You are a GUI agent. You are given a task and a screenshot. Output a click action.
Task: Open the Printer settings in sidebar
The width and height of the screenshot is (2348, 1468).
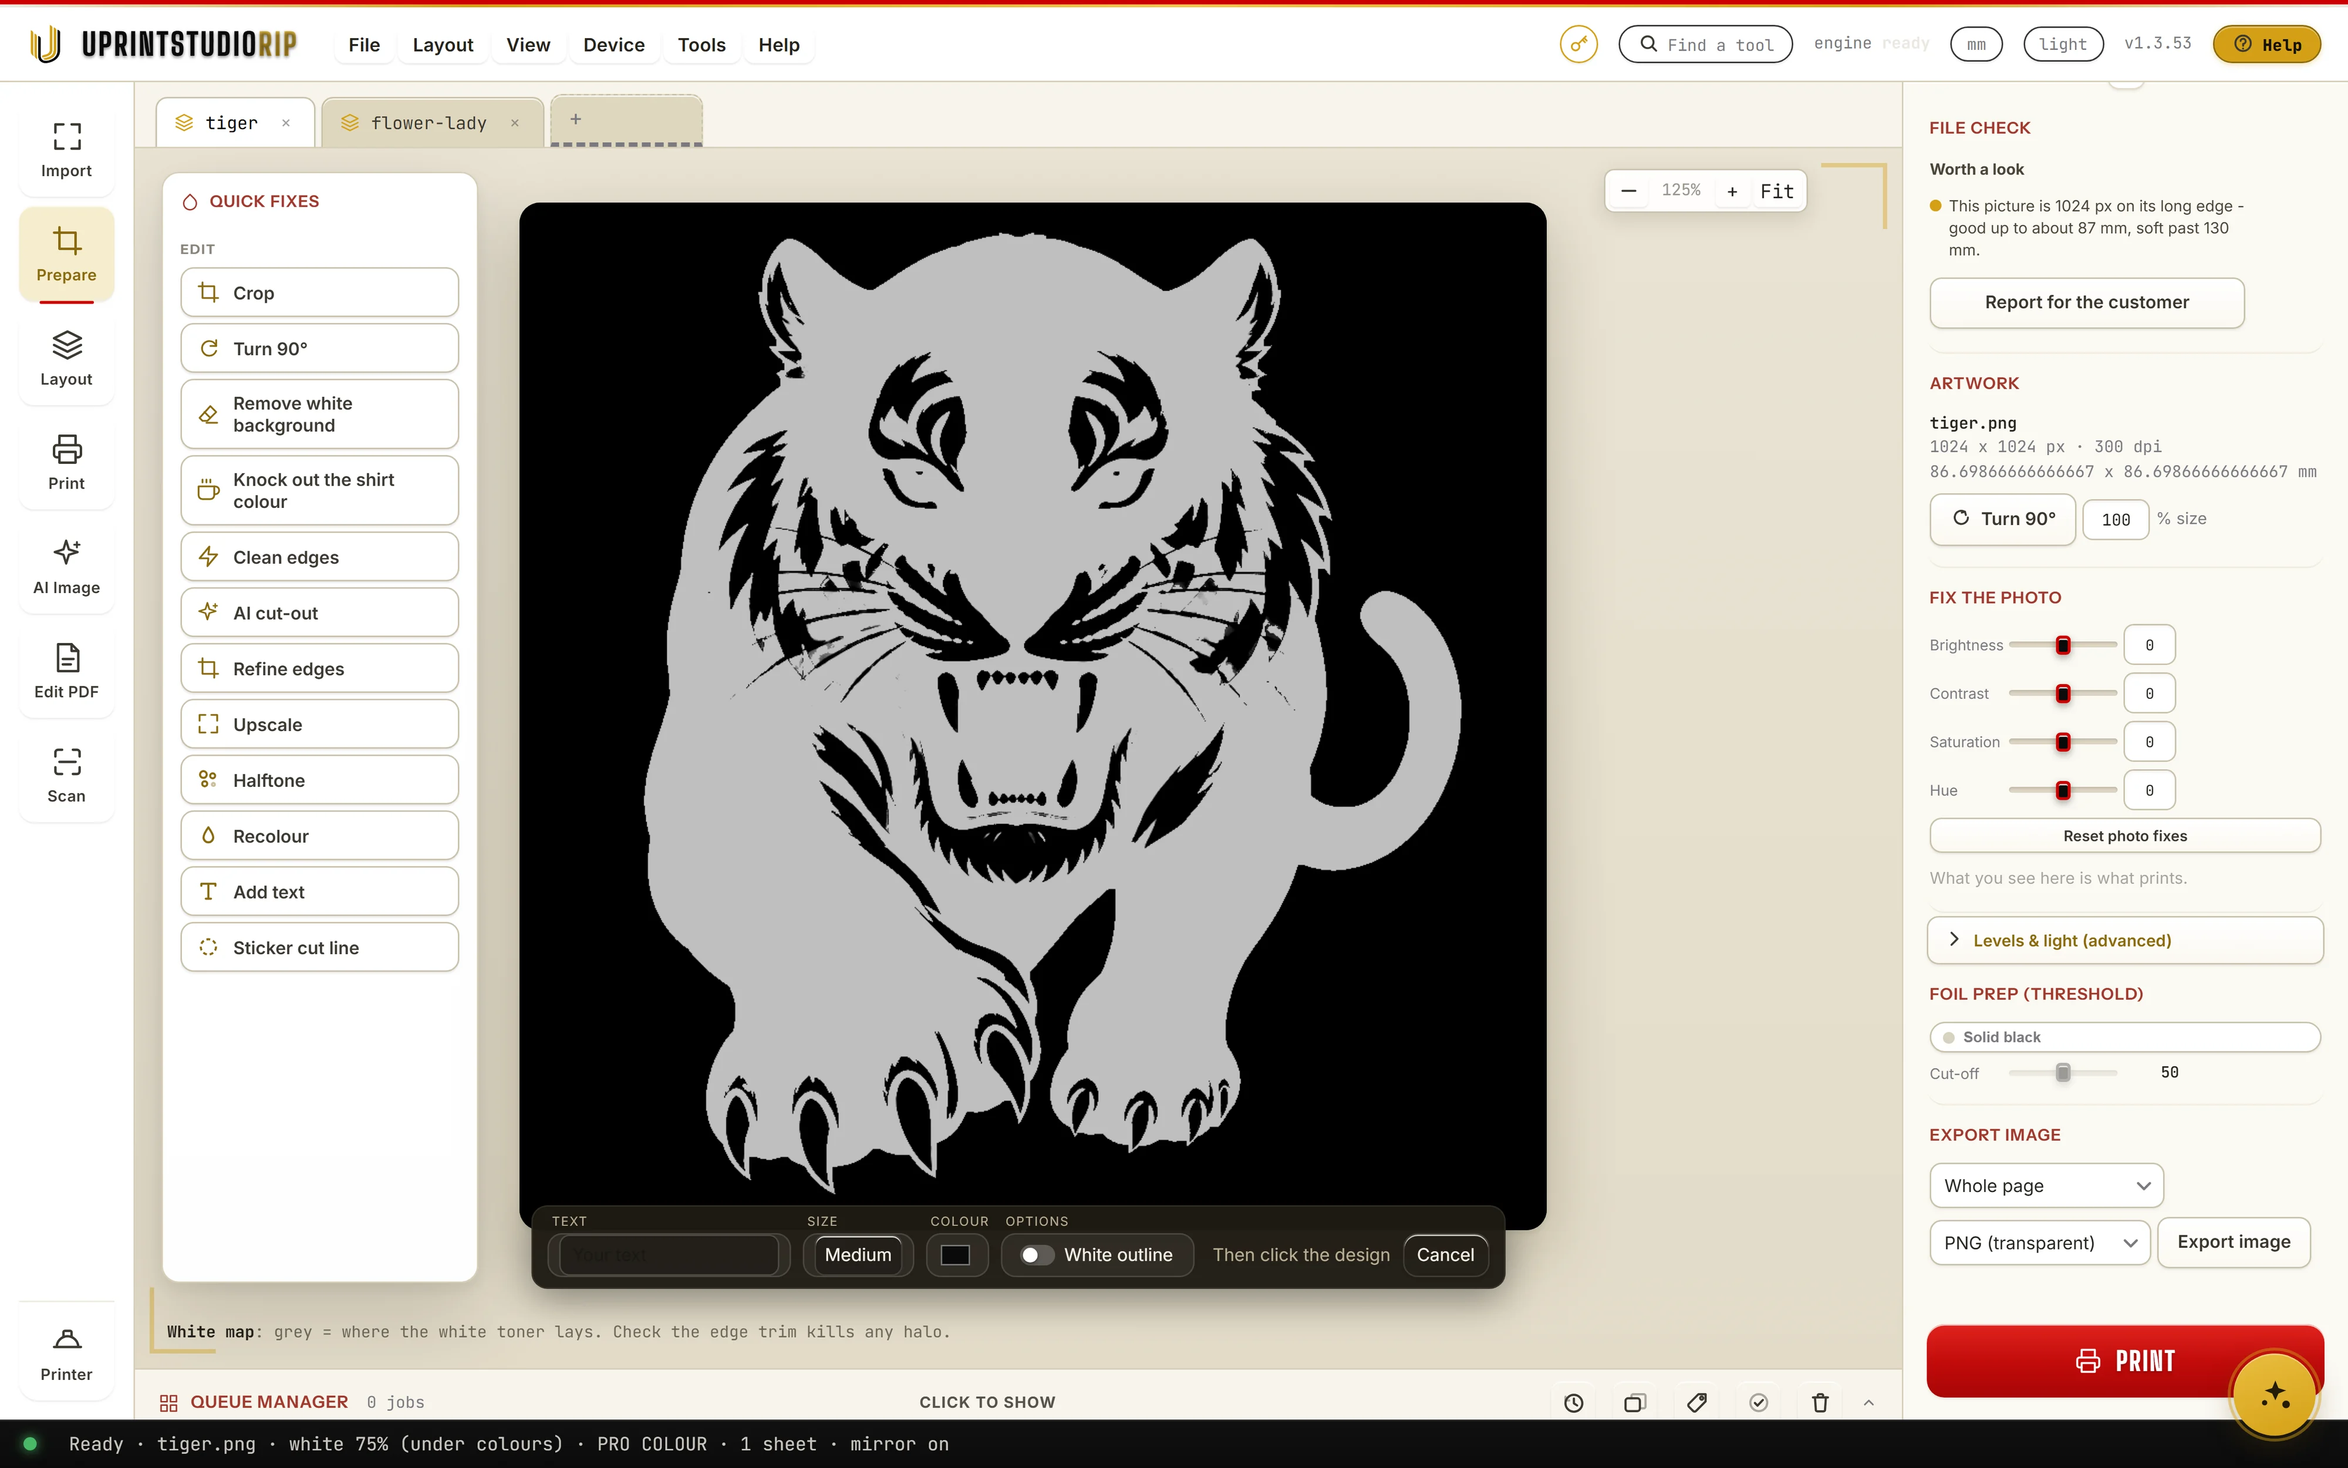(x=66, y=1353)
